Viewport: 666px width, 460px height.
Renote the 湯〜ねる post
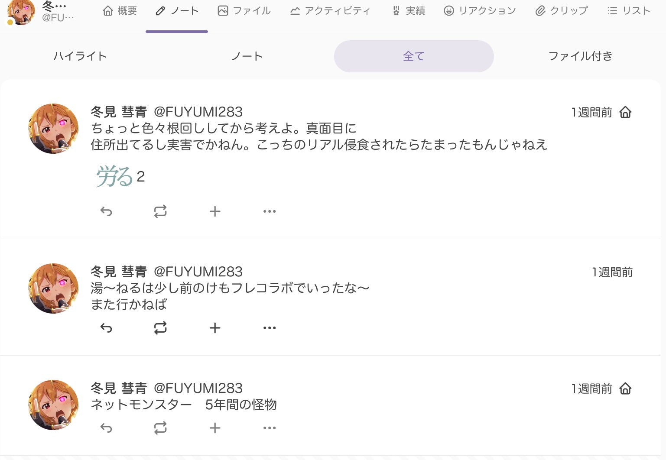click(160, 328)
